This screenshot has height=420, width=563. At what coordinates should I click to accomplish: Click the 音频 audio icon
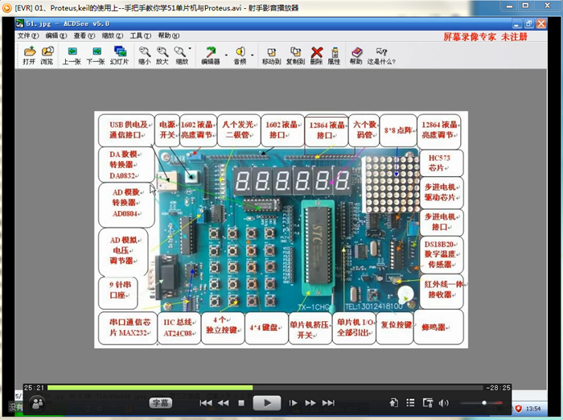[x=240, y=56]
